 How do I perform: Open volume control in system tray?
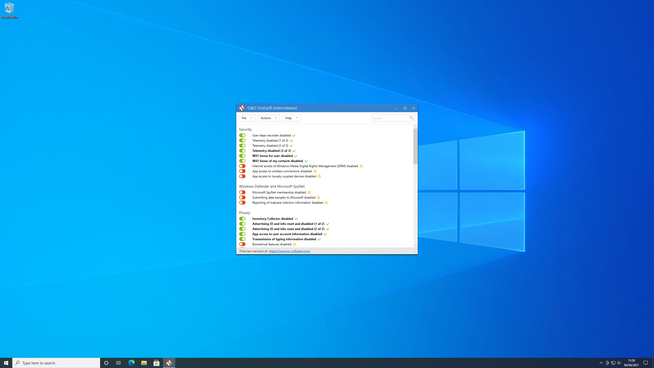tap(619, 363)
